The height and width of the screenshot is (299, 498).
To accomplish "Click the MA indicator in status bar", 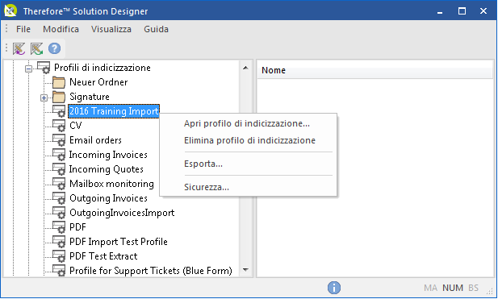I will pyautogui.click(x=430, y=288).
